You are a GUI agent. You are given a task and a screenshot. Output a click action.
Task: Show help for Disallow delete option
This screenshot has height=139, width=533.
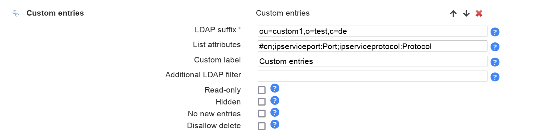(x=275, y=124)
